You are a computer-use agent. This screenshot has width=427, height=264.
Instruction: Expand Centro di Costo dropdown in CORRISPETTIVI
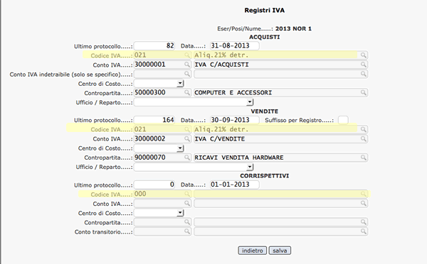(x=180, y=213)
